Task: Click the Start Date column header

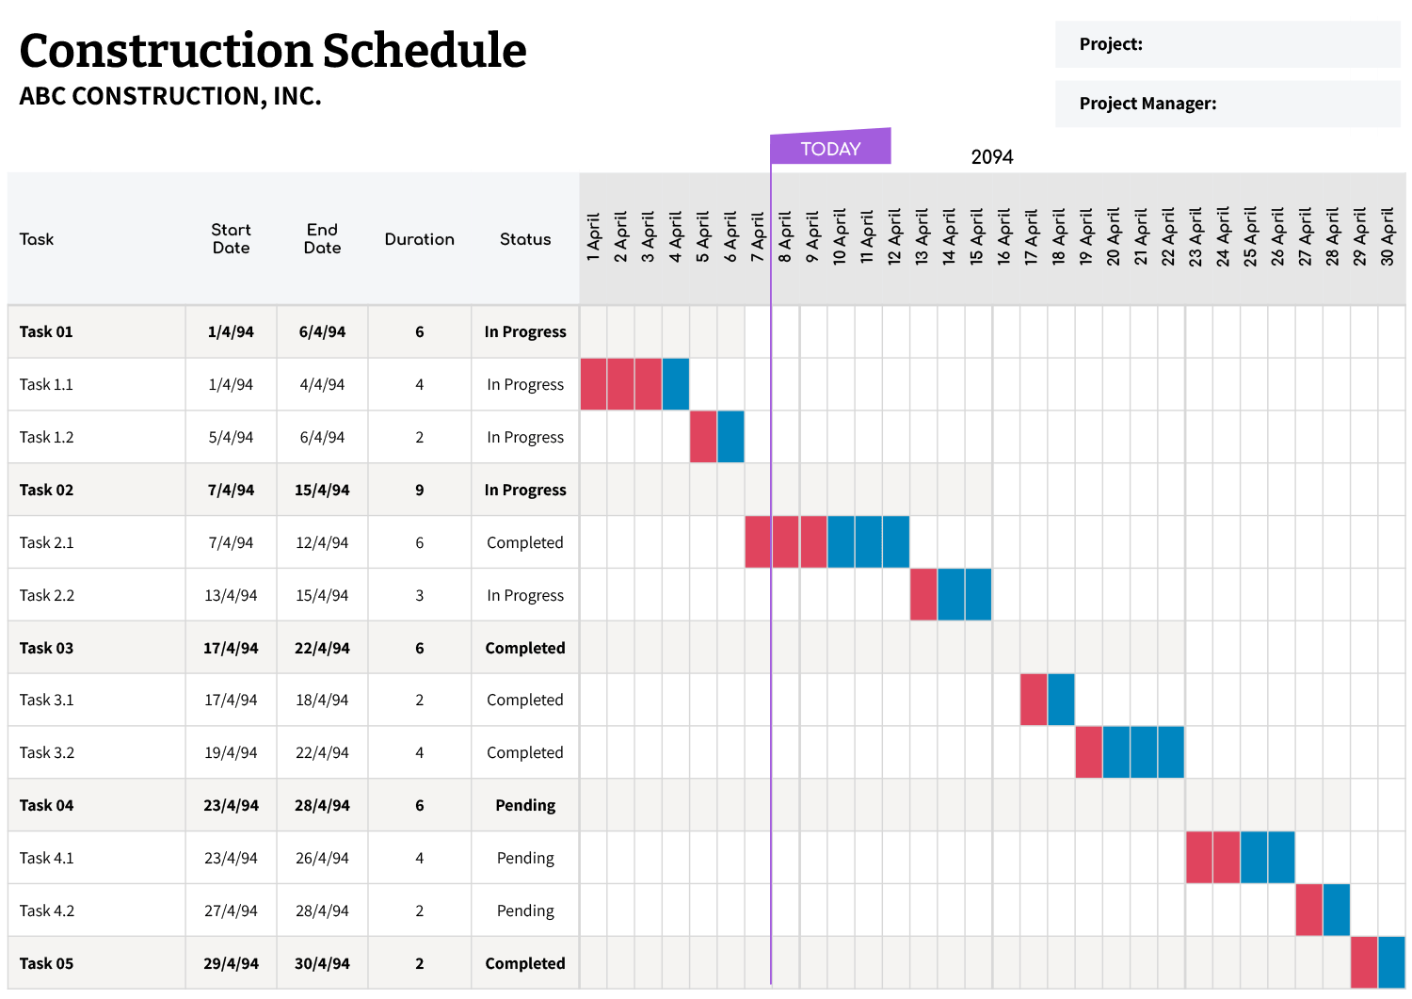Action: (x=231, y=239)
